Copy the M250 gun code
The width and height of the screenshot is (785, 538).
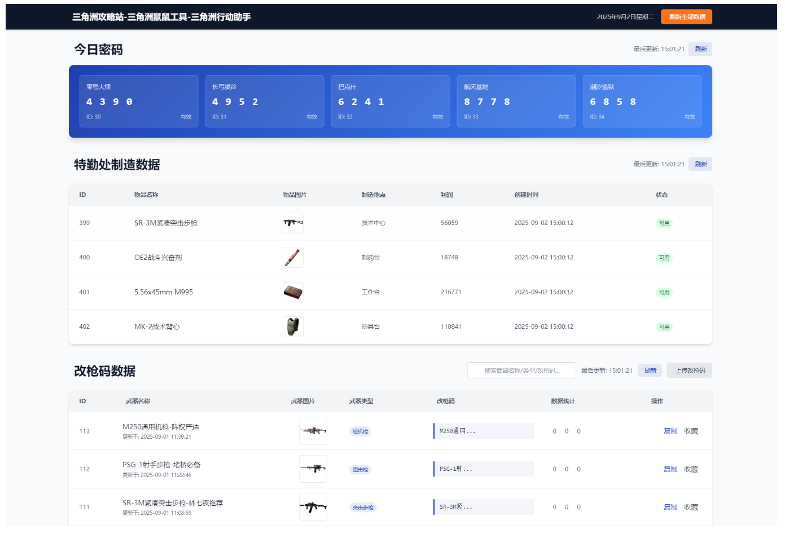tap(670, 431)
